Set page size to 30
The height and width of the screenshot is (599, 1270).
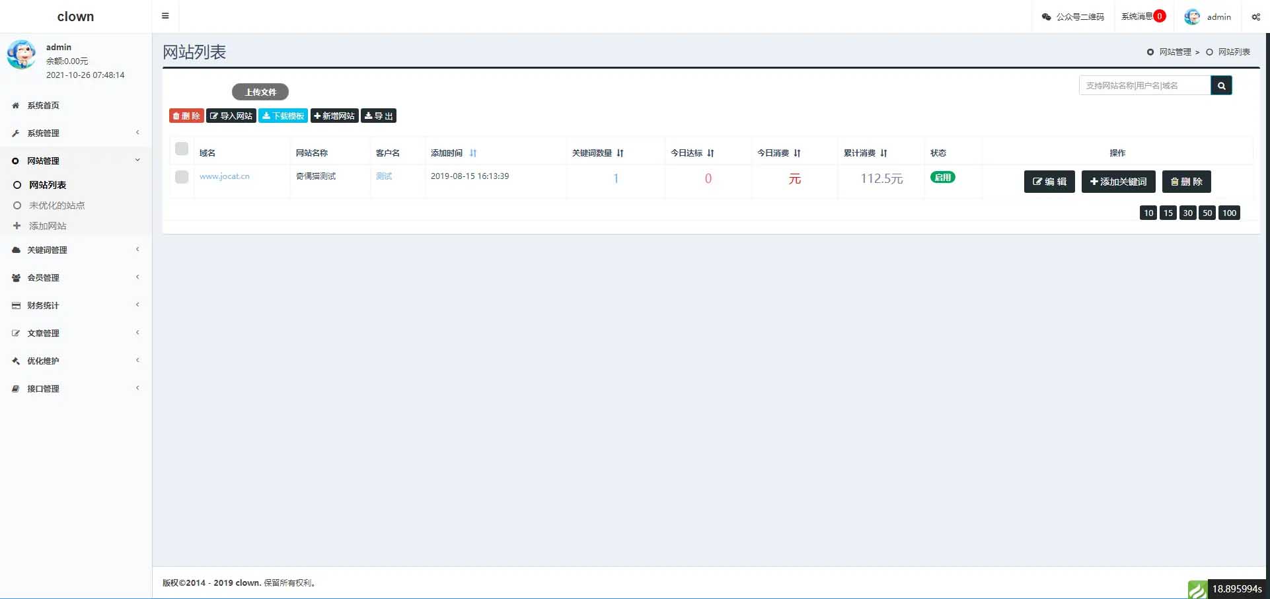point(1188,213)
